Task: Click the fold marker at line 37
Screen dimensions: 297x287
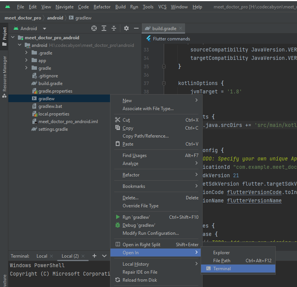Action: [x=164, y=83]
